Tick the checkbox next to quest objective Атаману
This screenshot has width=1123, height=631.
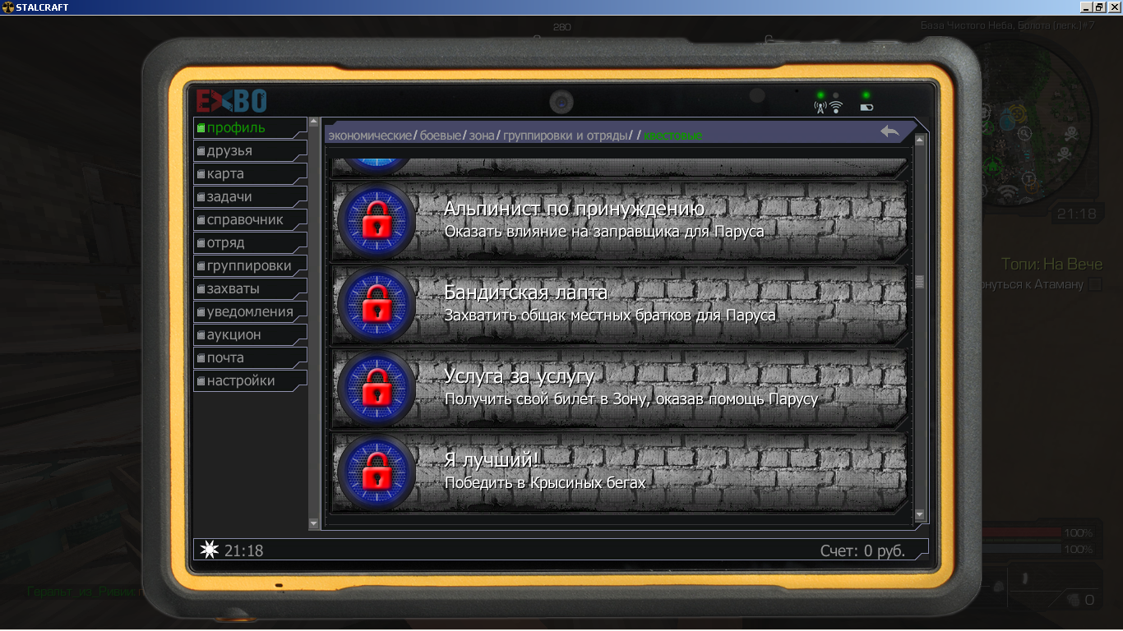click(x=1095, y=284)
